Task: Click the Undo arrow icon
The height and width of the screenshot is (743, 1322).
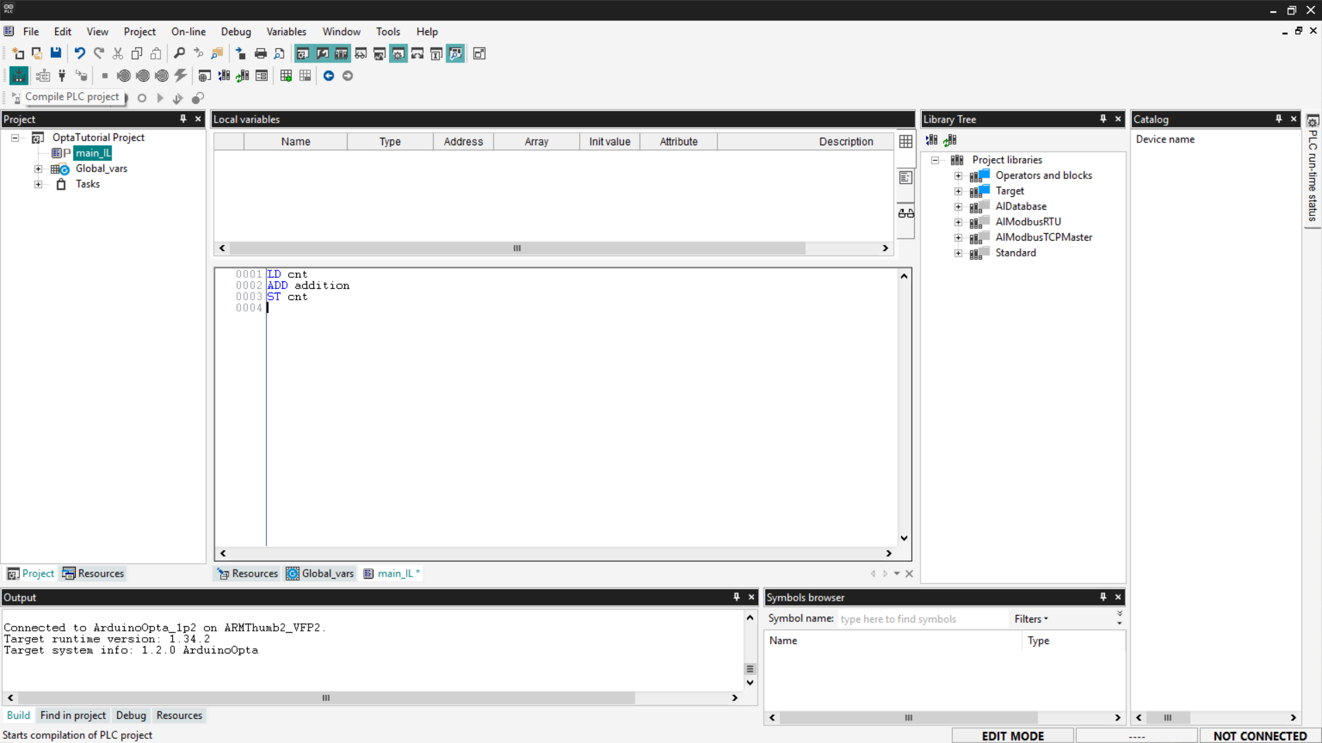Action: 80,54
